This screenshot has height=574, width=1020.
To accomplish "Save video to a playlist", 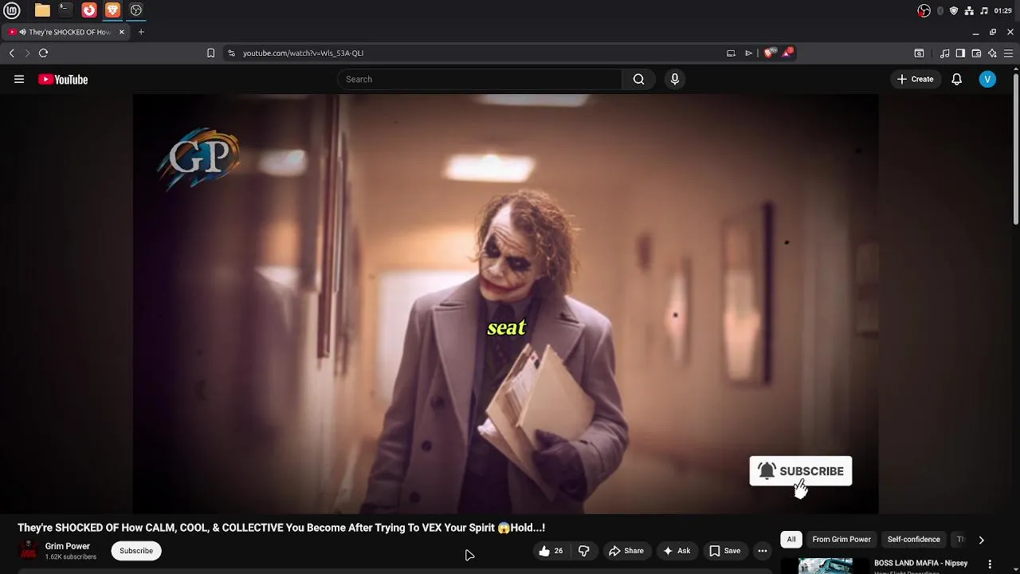I will [725, 551].
